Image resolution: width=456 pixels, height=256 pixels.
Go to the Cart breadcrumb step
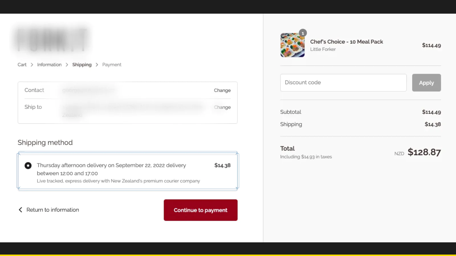point(22,65)
